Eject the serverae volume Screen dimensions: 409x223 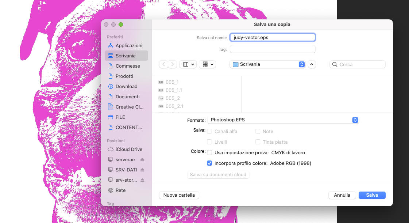(x=142, y=160)
